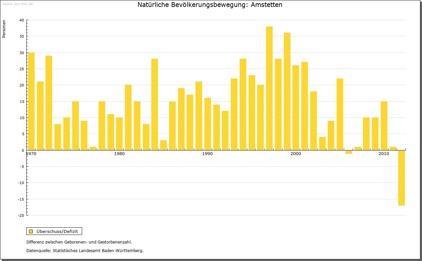Click the 2000 x-axis label
The height and width of the screenshot is (261, 422).
(x=296, y=154)
